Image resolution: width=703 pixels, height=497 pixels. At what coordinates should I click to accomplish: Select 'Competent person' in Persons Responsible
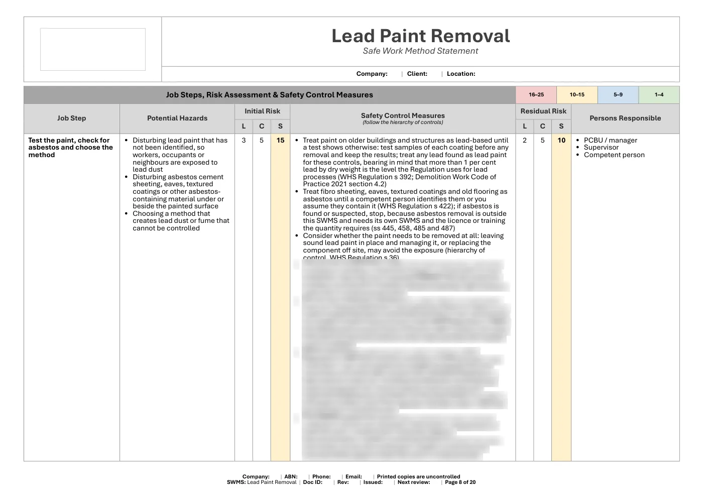click(614, 155)
